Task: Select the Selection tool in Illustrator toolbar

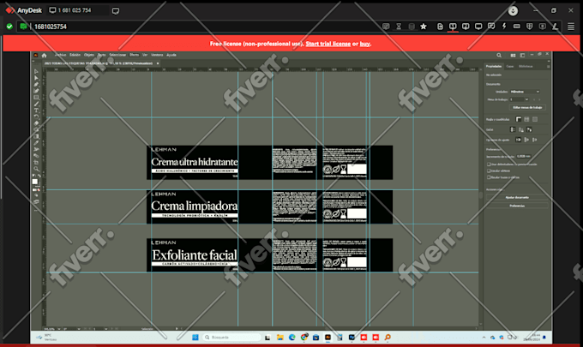Action: pos(36,72)
